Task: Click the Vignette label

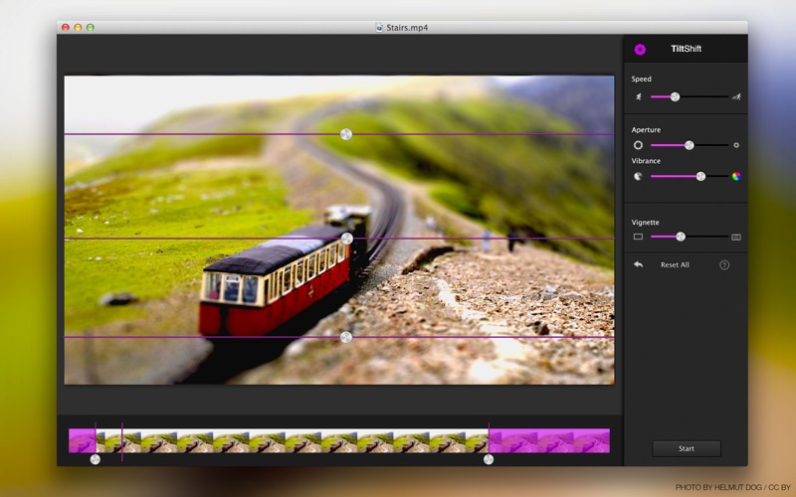Action: click(x=645, y=223)
